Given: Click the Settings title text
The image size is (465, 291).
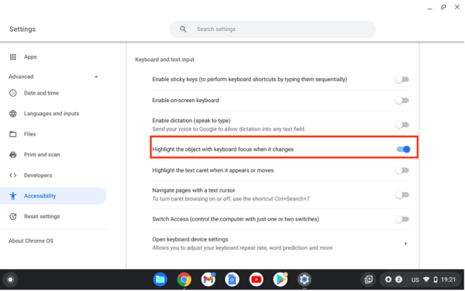Looking at the screenshot, I should coord(22,29).
